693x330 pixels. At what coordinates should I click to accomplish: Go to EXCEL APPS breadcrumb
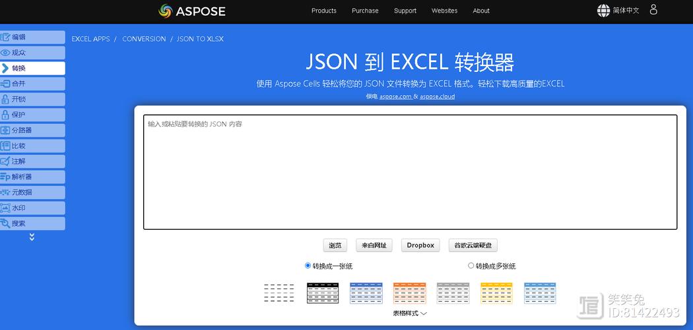90,39
